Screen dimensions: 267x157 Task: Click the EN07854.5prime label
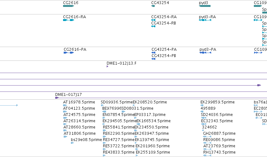click(118, 115)
